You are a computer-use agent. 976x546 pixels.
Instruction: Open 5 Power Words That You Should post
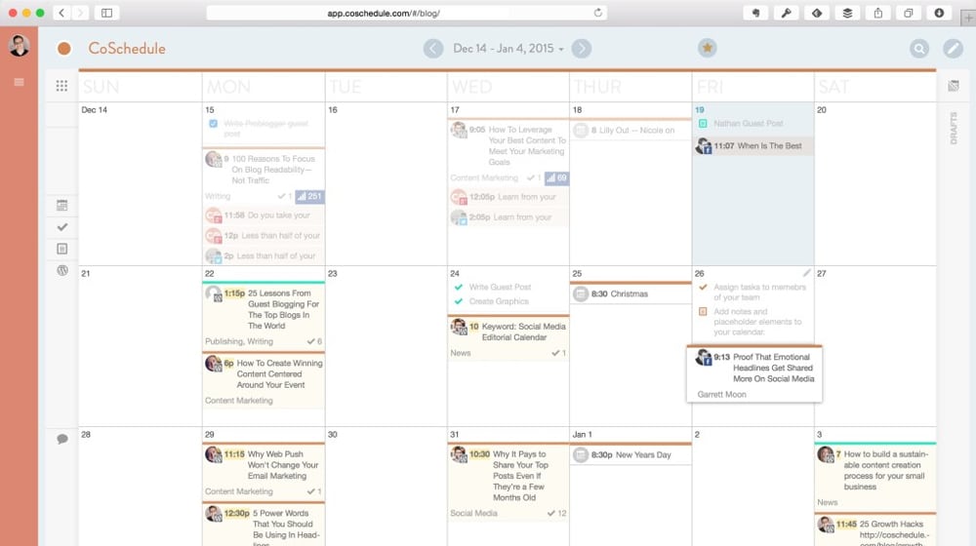coord(264,526)
